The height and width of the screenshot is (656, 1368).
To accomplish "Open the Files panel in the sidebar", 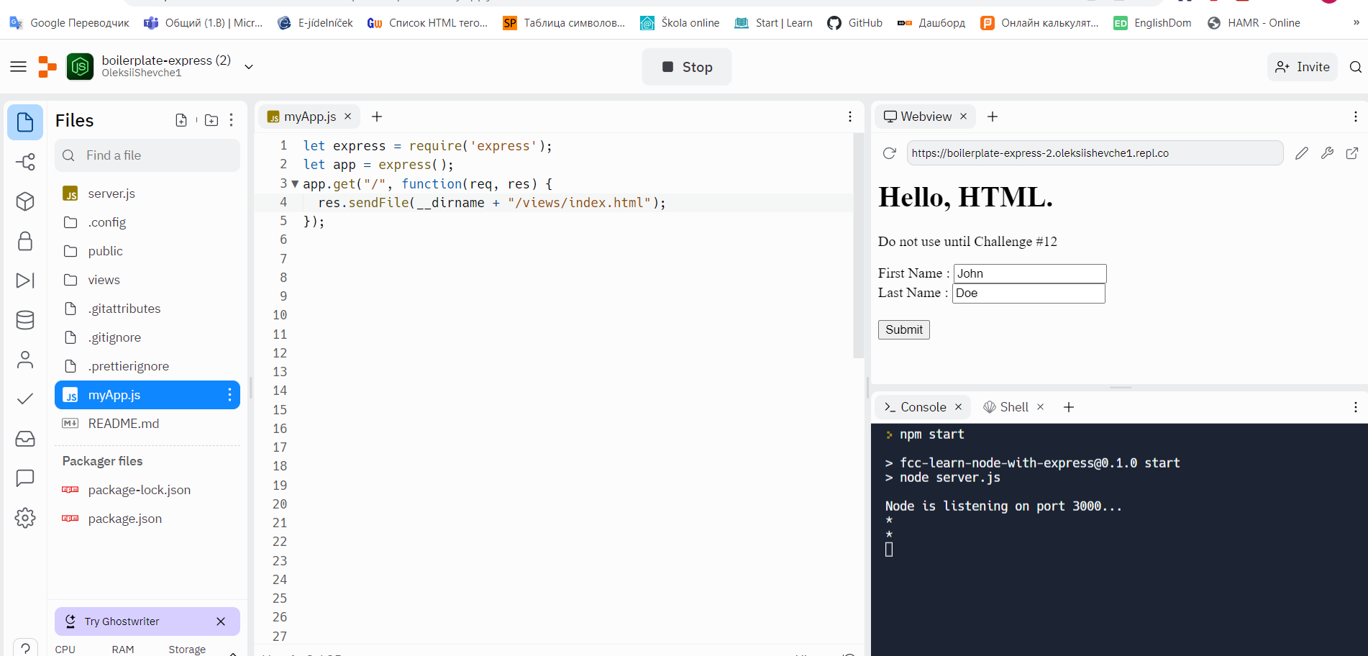I will click(x=25, y=122).
